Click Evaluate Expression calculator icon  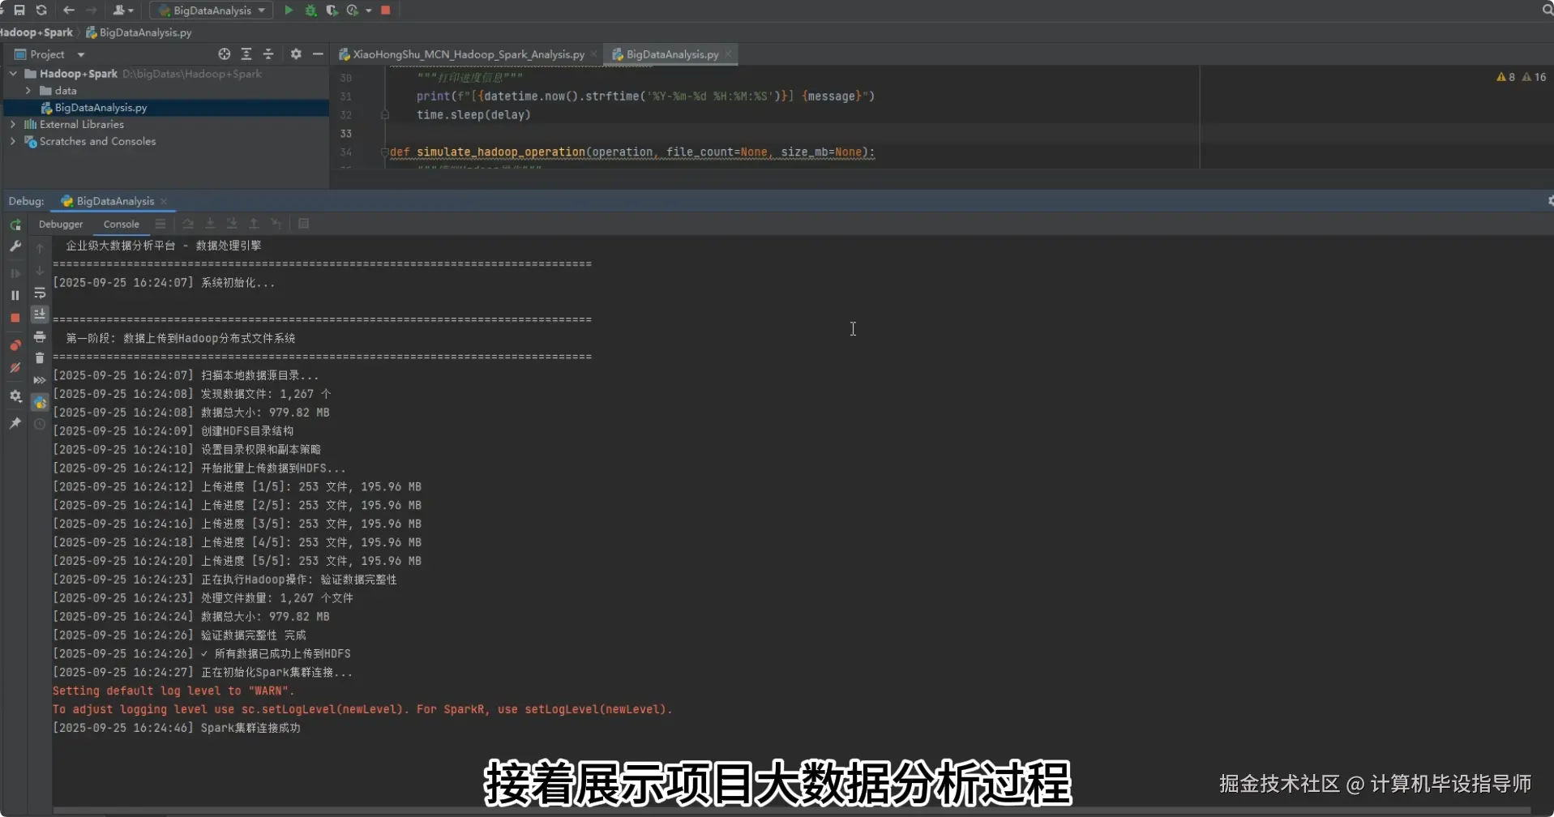pyautogui.click(x=304, y=224)
